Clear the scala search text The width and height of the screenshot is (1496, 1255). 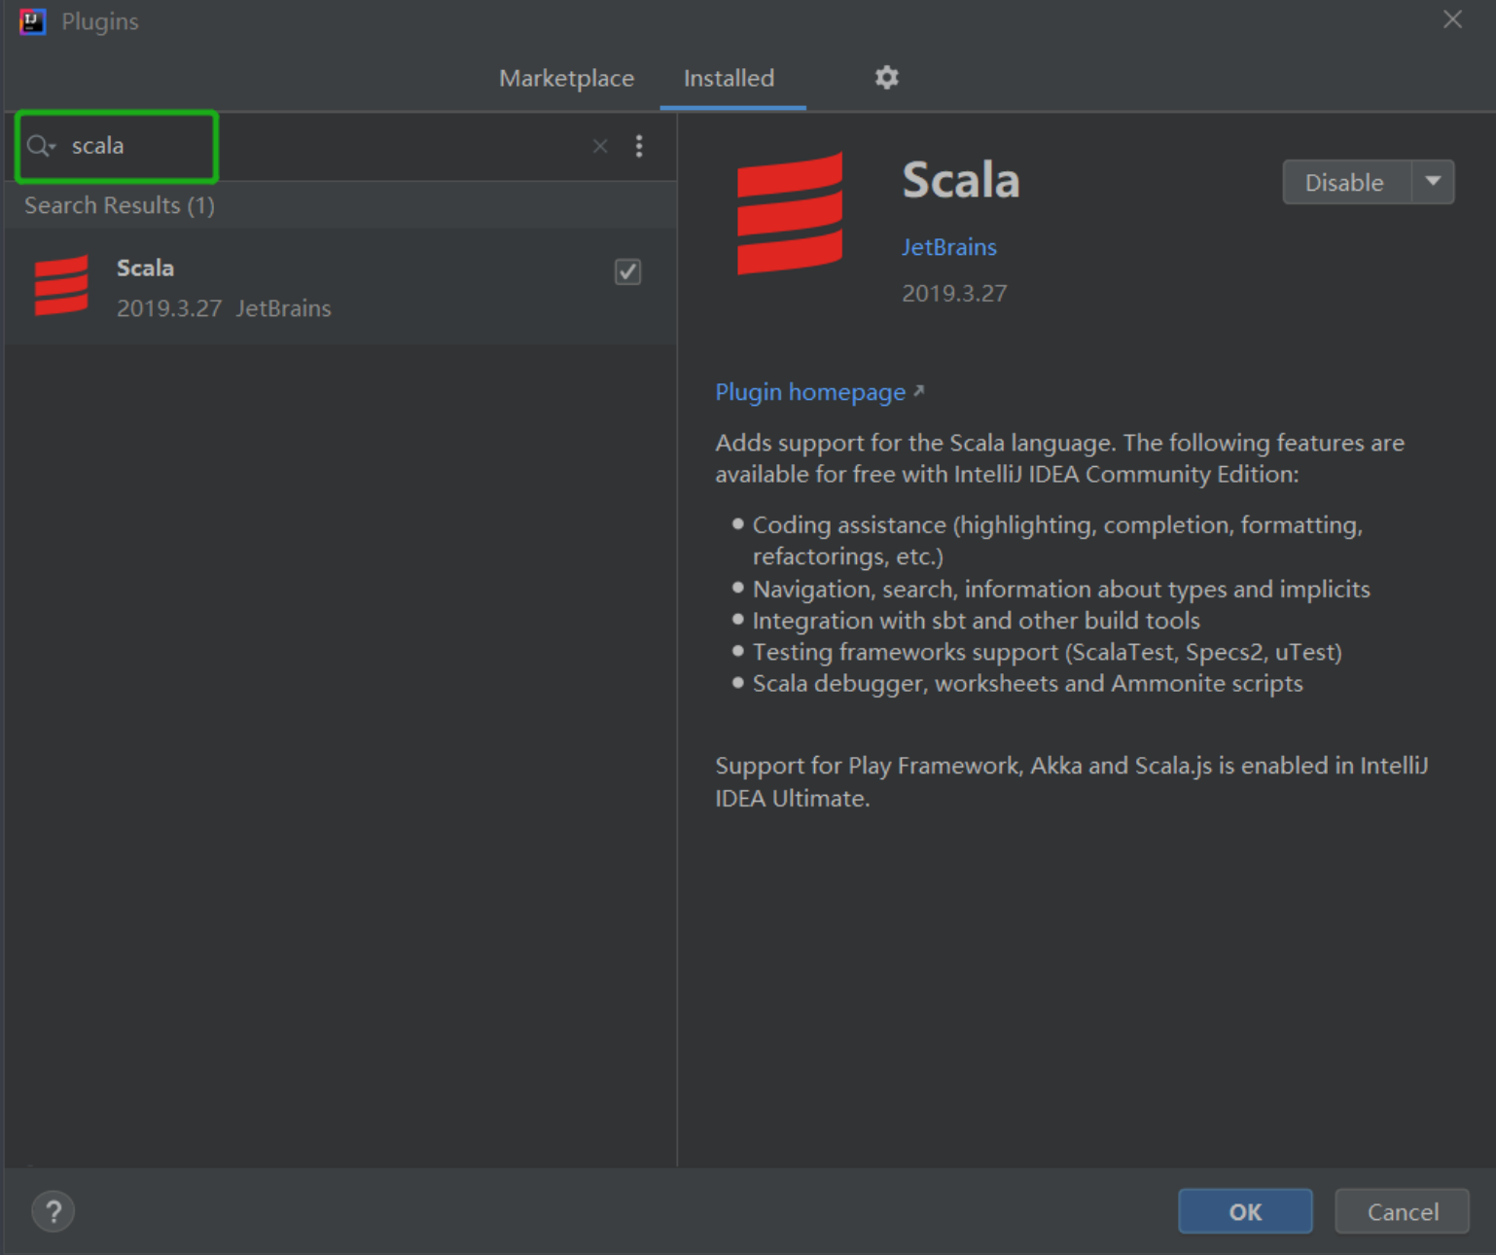(x=600, y=146)
